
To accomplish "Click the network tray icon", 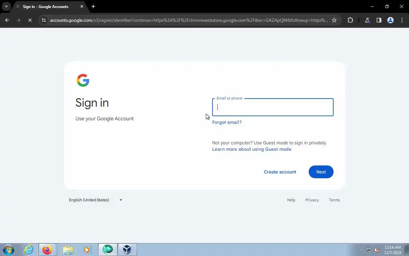I will [369, 250].
